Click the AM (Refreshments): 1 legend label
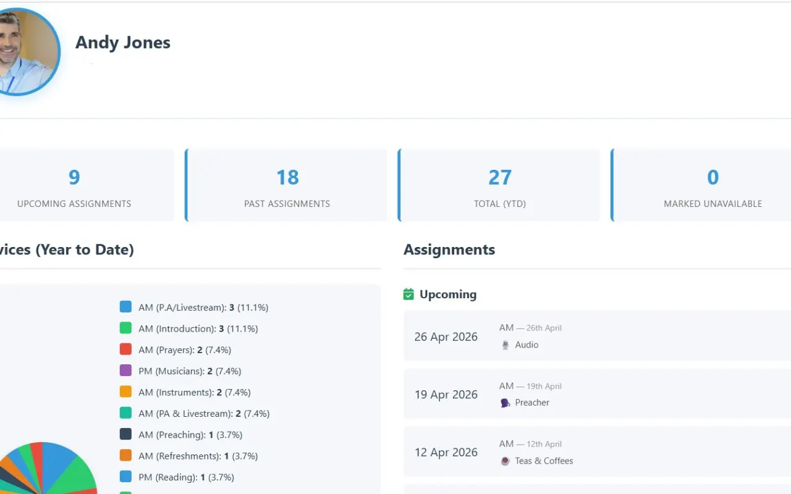The width and height of the screenshot is (791, 494). coord(198,456)
